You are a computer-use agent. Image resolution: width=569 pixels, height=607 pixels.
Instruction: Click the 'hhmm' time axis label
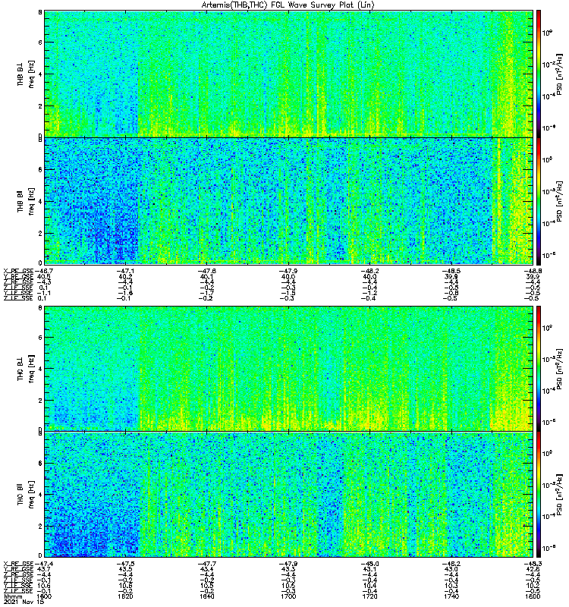[x=11, y=596]
